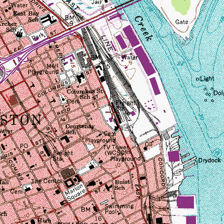This screenshot has height=224, width=224.
Task: Click the "Playground" label below TV Tower (WCSC)
Action: click(x=126, y=159)
